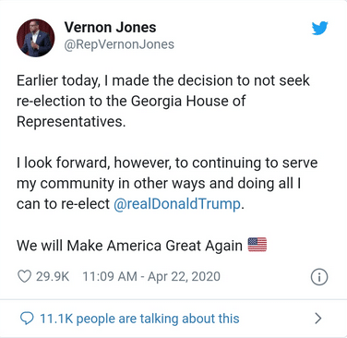The image size is (347, 338).
Task: Click the word "Representatives." in the tweet
Action: (71, 122)
